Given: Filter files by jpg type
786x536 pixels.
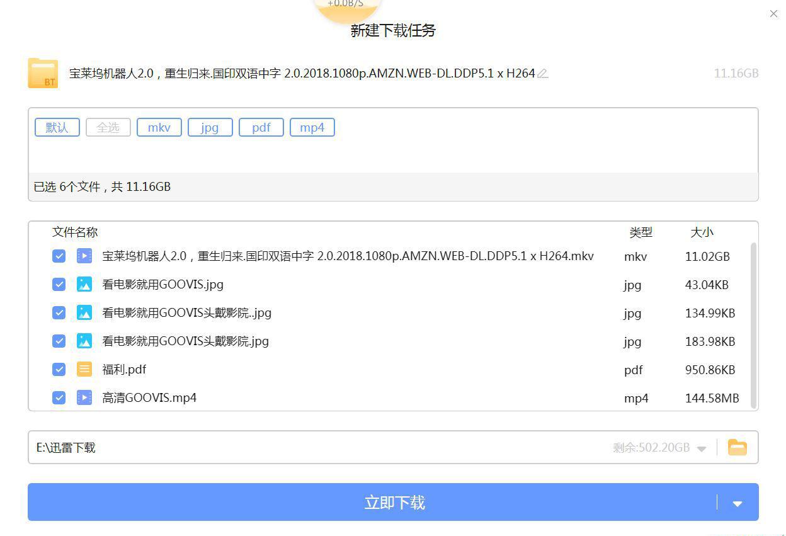Looking at the screenshot, I should (x=210, y=127).
